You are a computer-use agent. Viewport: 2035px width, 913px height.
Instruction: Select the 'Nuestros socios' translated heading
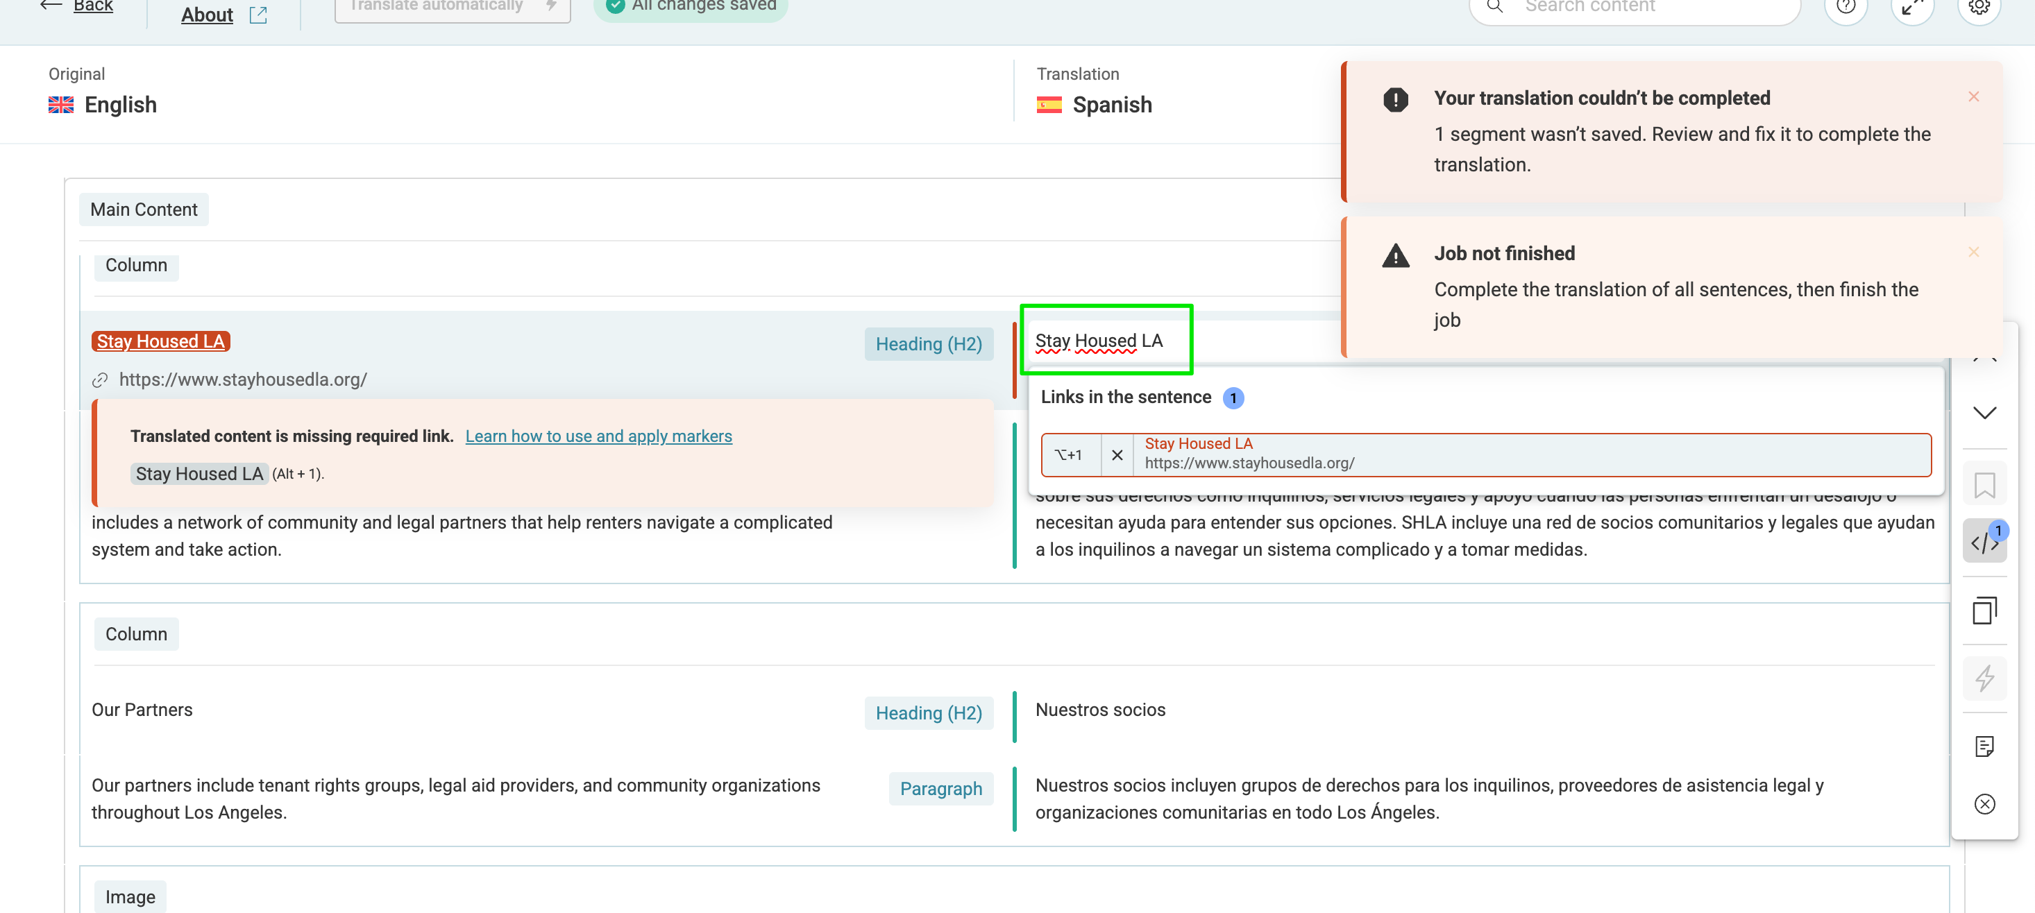click(1099, 709)
